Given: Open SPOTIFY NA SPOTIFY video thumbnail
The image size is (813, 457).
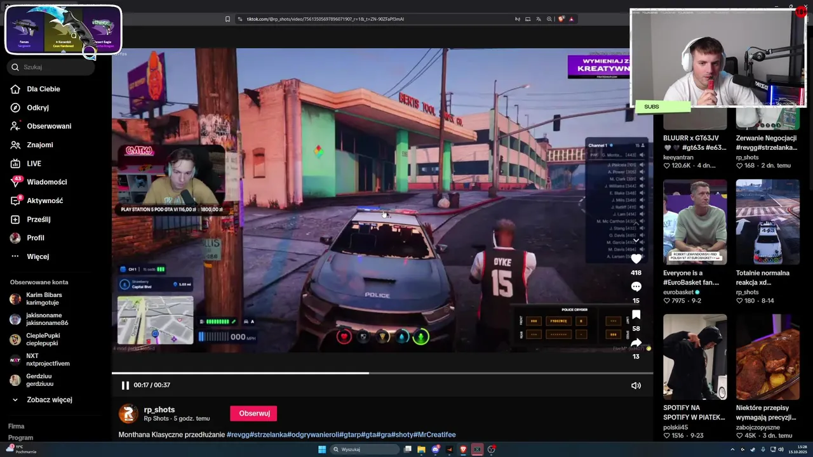Looking at the screenshot, I should tap(695, 357).
